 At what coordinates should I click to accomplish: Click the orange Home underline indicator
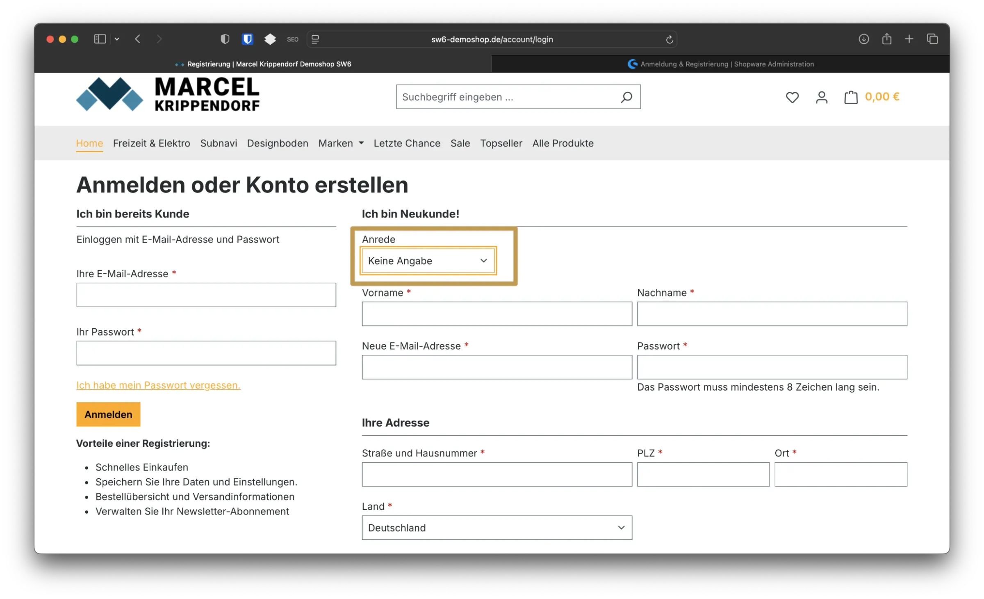[x=89, y=152]
